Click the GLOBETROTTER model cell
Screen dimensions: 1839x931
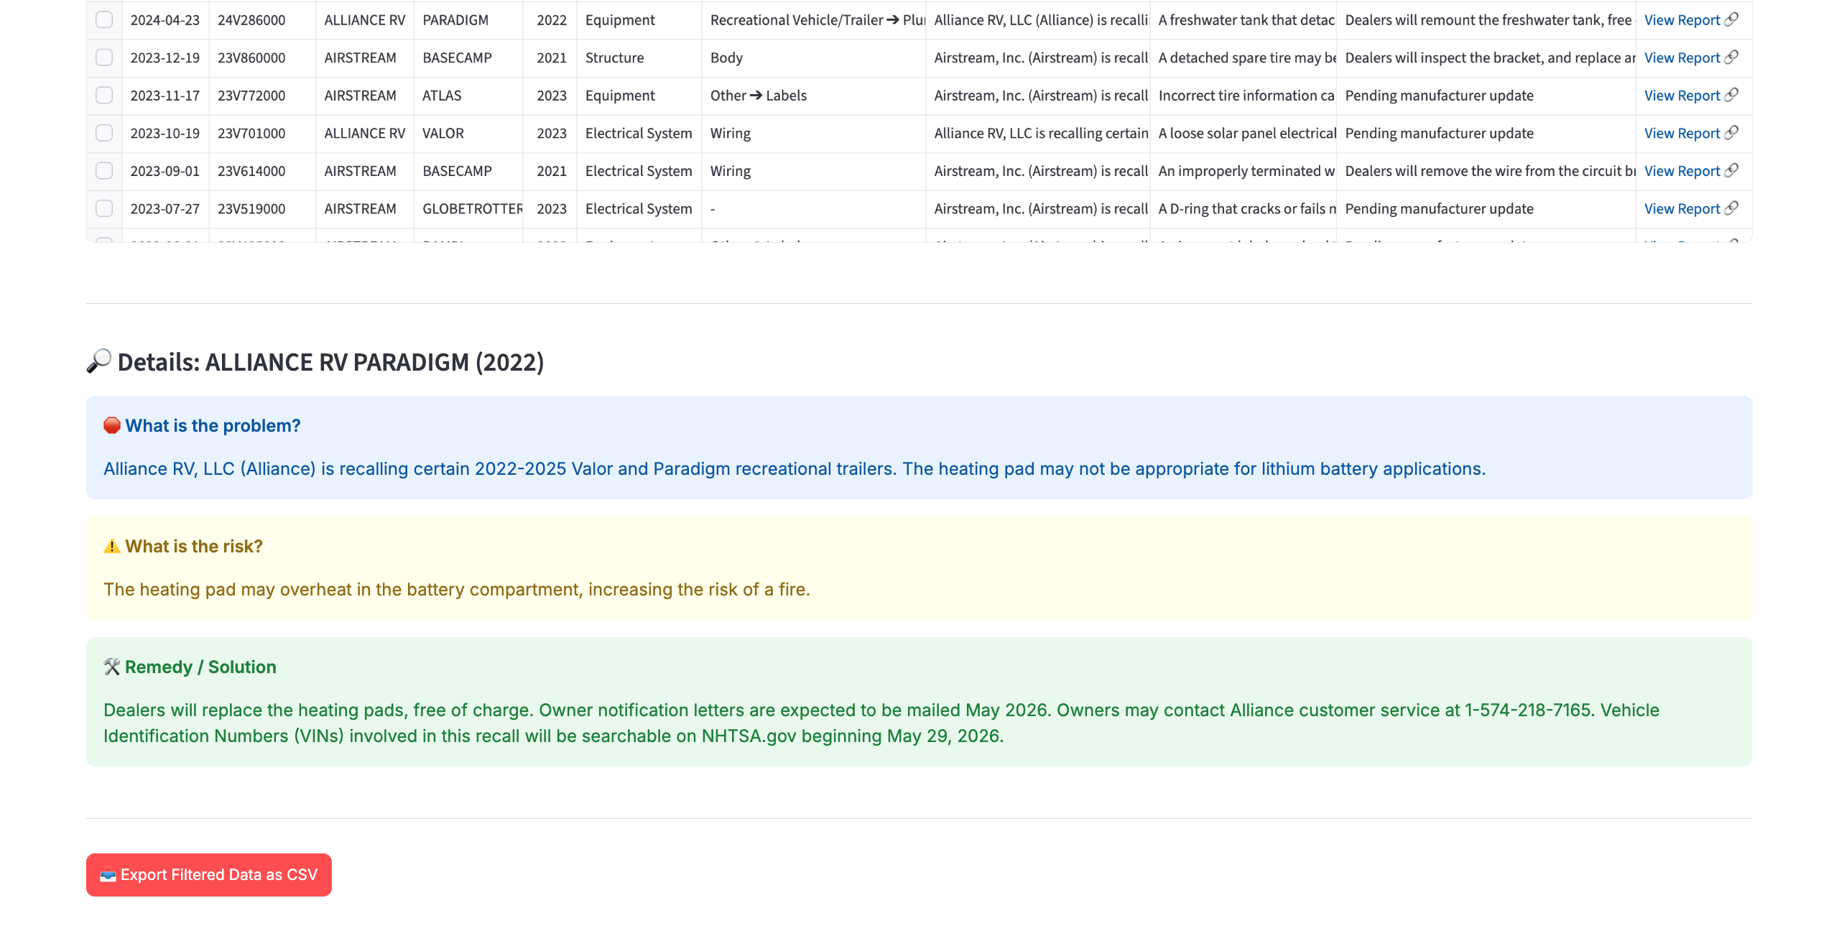coord(468,208)
